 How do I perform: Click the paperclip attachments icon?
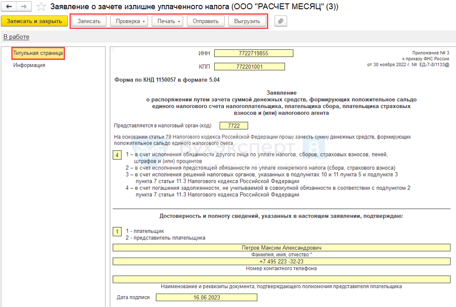click(281, 21)
